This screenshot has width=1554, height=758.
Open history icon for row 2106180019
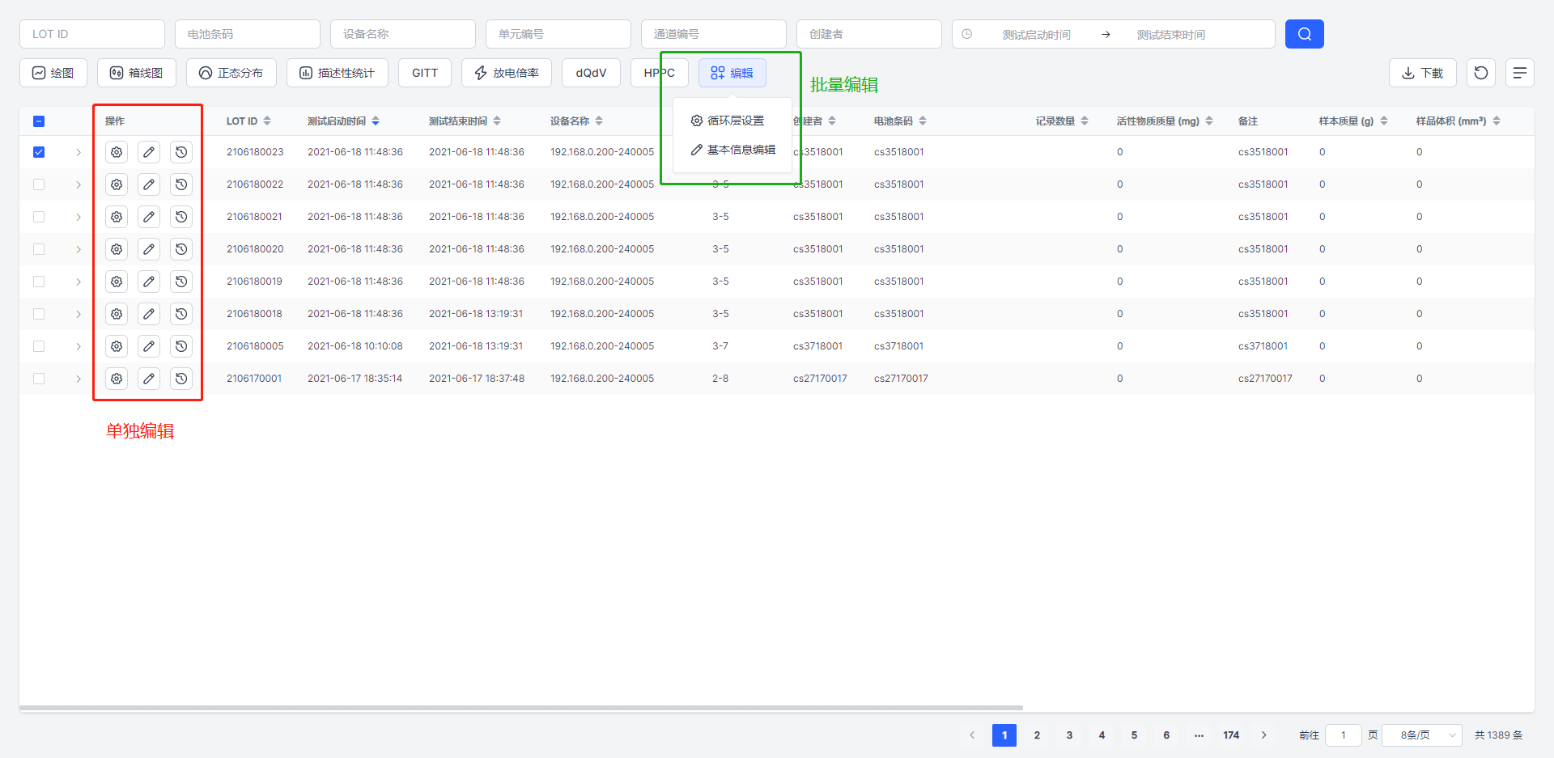tap(181, 282)
